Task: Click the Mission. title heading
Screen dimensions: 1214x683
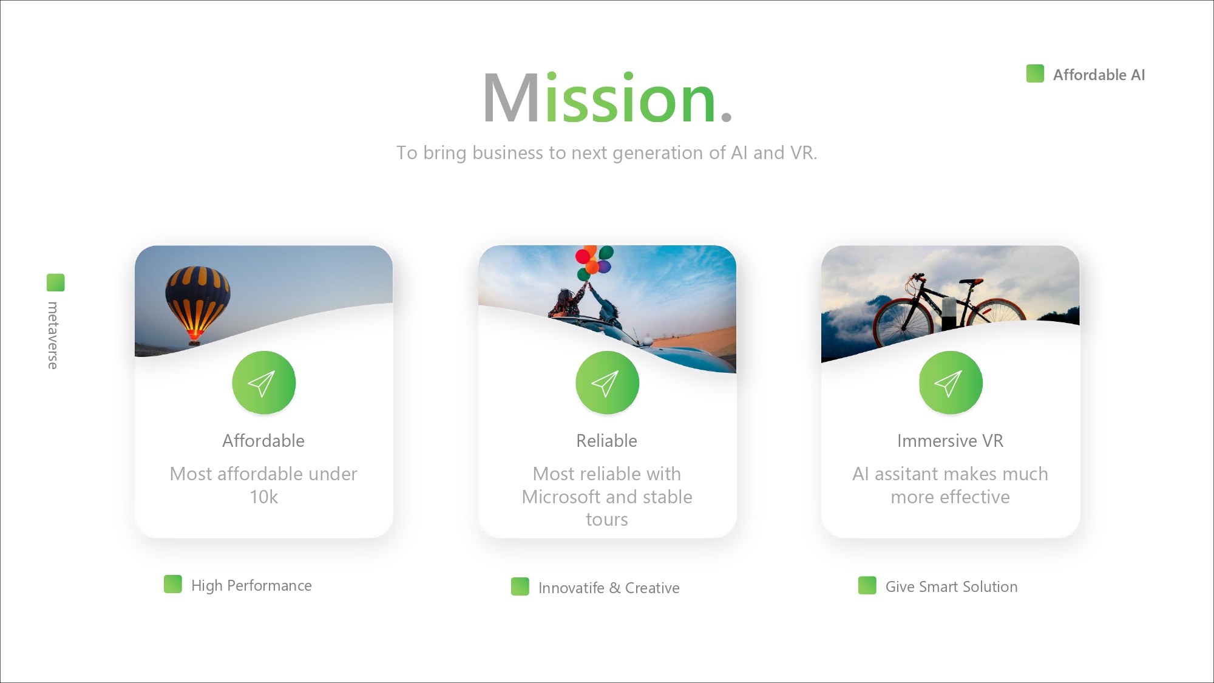Action: click(608, 98)
